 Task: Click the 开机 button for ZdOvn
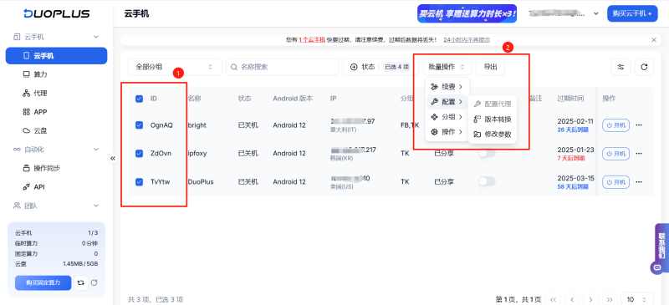point(615,153)
